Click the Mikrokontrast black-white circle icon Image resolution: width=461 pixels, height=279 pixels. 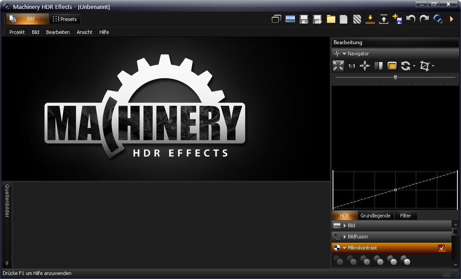tap(337, 248)
